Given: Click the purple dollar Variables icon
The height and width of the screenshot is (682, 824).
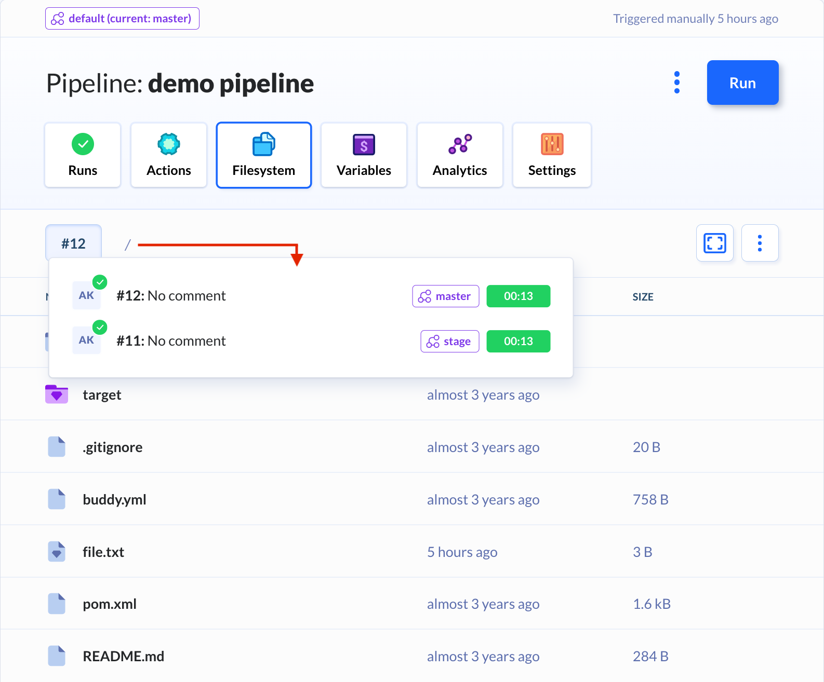Looking at the screenshot, I should tap(364, 144).
